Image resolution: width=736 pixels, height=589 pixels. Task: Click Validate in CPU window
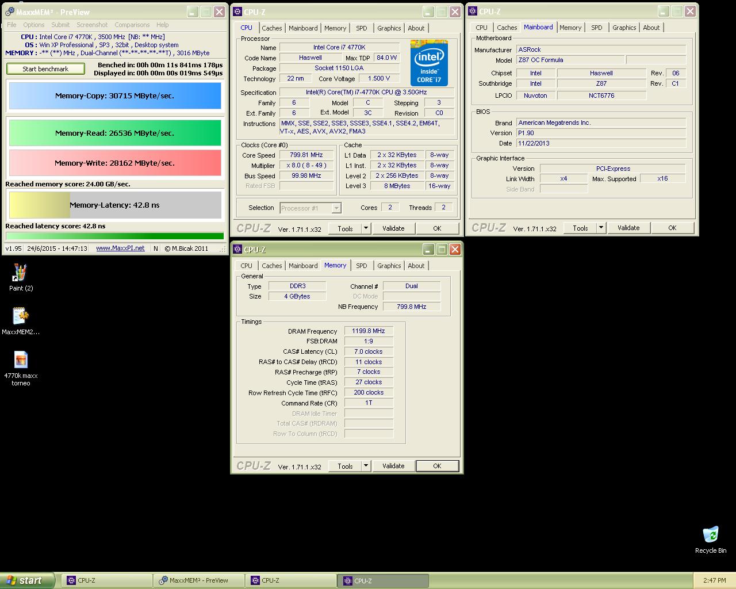coord(393,228)
